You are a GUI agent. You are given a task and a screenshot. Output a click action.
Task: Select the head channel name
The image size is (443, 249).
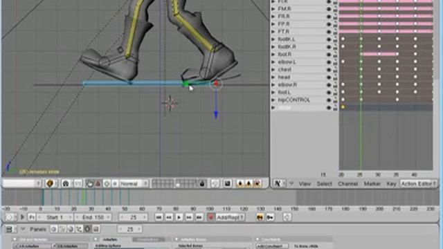click(284, 77)
